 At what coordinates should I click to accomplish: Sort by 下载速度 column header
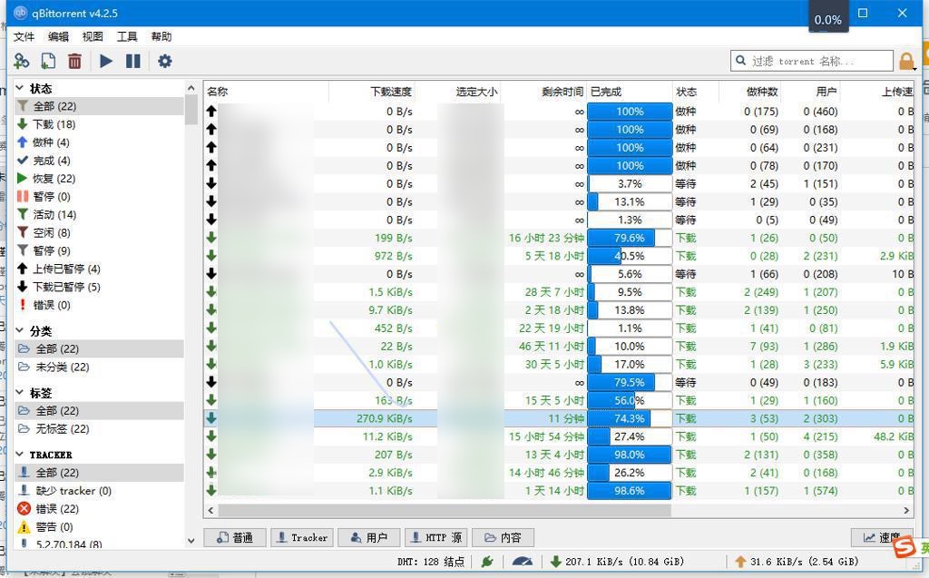[x=371, y=92]
